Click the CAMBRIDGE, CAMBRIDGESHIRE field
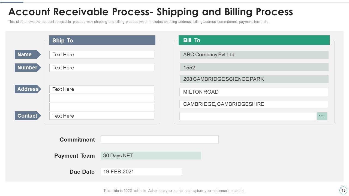This screenshot has width=349, height=196. click(x=254, y=104)
